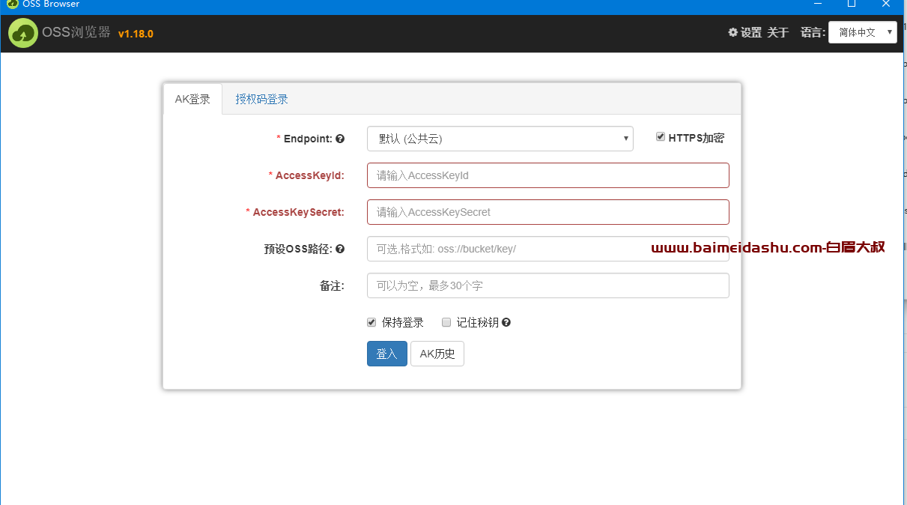Close the OSS Browser window
This screenshot has height=505, width=907.
pyautogui.click(x=886, y=4)
